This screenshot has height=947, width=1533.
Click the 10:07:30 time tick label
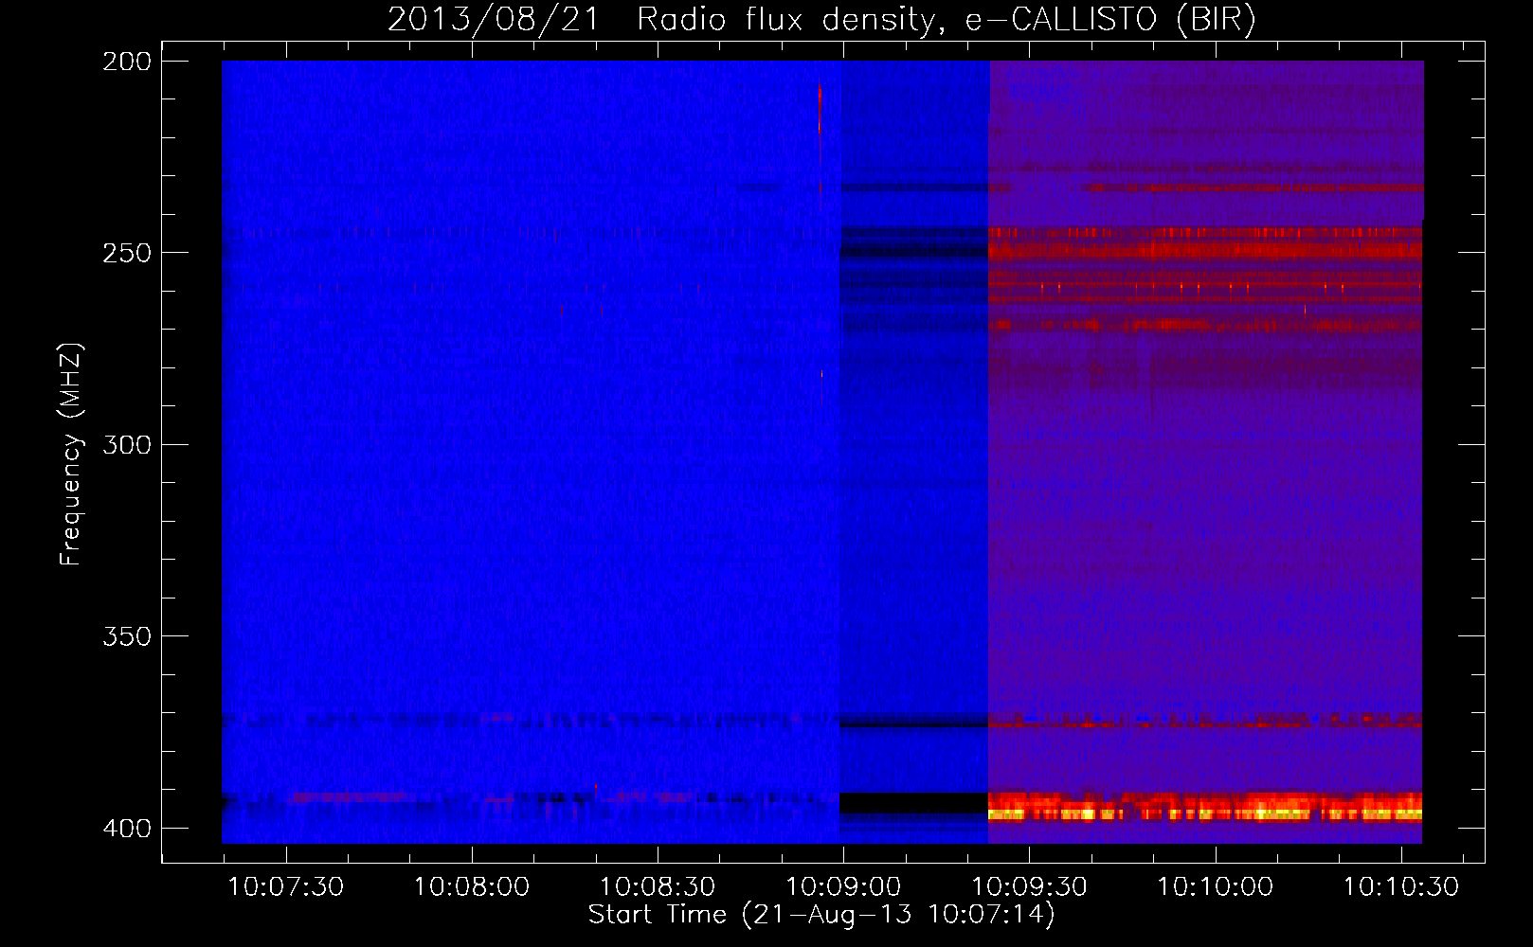coord(286,886)
